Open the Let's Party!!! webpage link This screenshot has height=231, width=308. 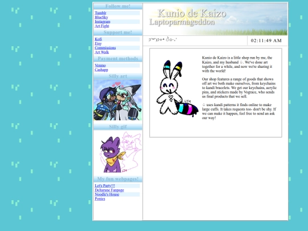(x=105, y=185)
